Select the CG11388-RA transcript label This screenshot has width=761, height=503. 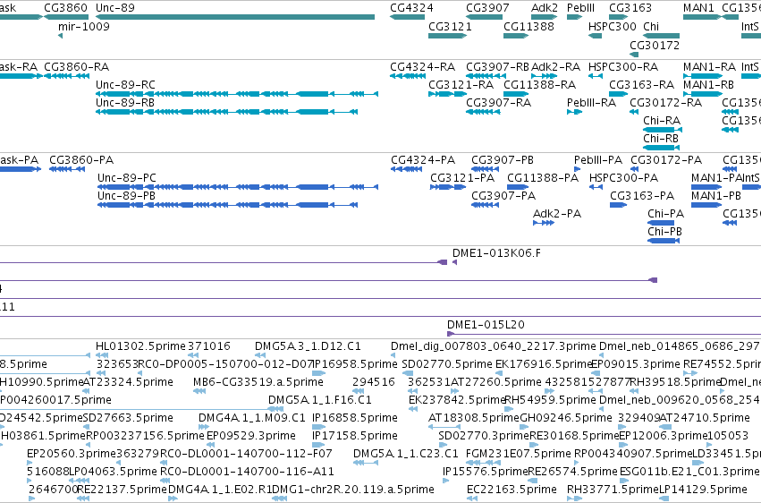540,84
